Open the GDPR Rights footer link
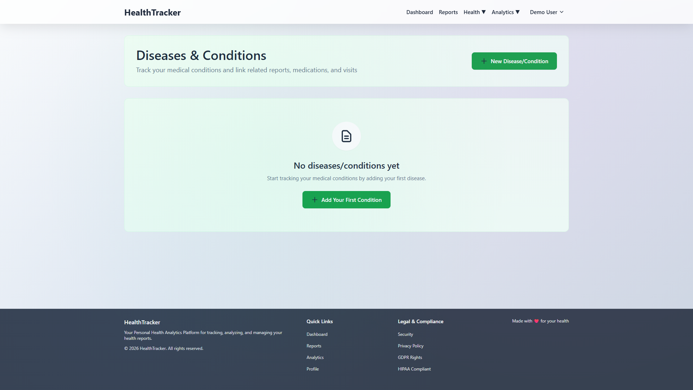 410,357
